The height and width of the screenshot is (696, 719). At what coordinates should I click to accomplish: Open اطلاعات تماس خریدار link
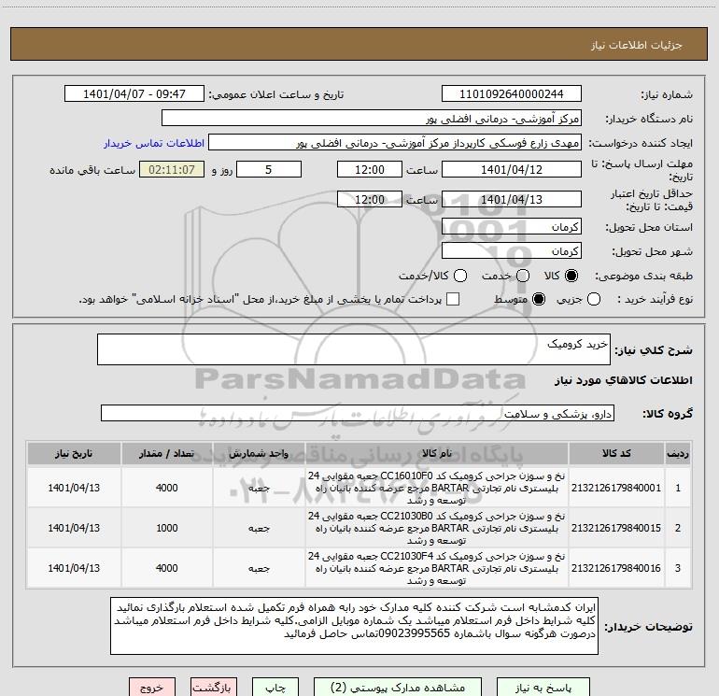(x=154, y=143)
